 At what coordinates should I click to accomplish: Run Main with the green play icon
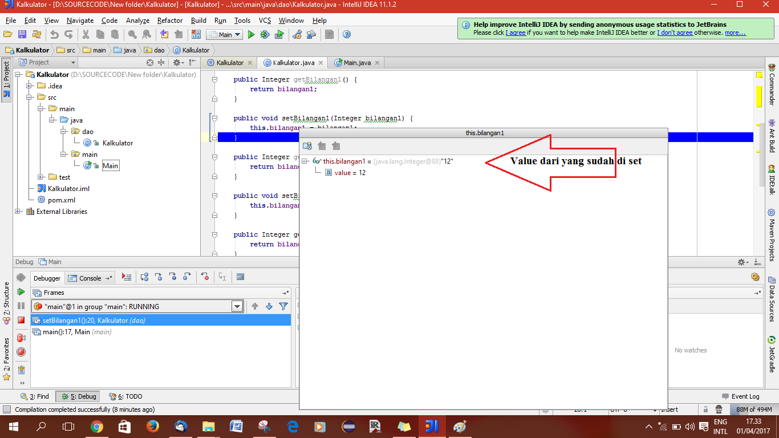[251, 35]
